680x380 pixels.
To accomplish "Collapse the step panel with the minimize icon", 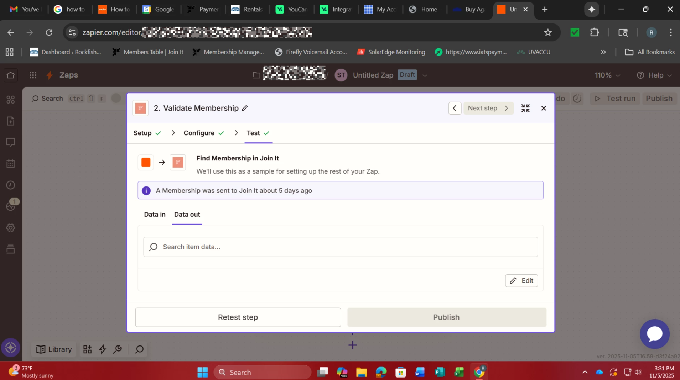I will pos(526,108).
